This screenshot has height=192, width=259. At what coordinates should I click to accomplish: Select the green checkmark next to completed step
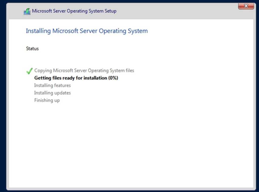[x=29, y=71]
